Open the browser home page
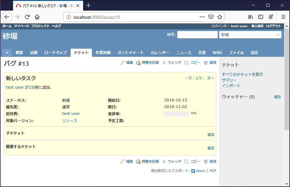Screen dimensions: 290x187 [37, 17]
